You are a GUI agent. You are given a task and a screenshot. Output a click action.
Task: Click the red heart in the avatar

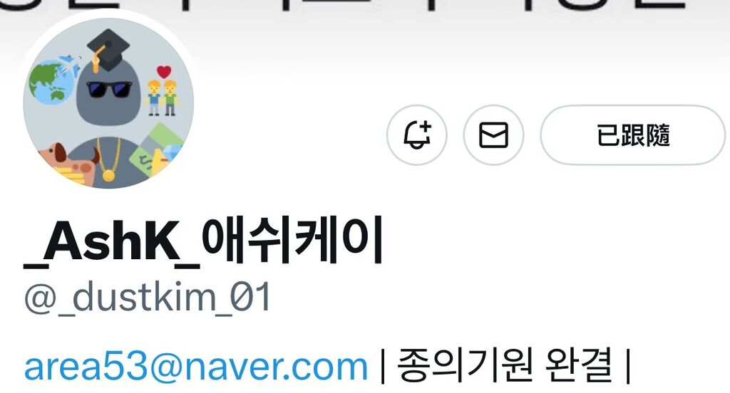pos(164,72)
